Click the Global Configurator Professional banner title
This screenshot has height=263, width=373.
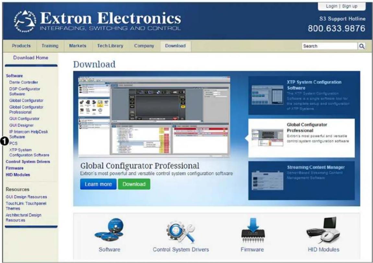(x=140, y=166)
